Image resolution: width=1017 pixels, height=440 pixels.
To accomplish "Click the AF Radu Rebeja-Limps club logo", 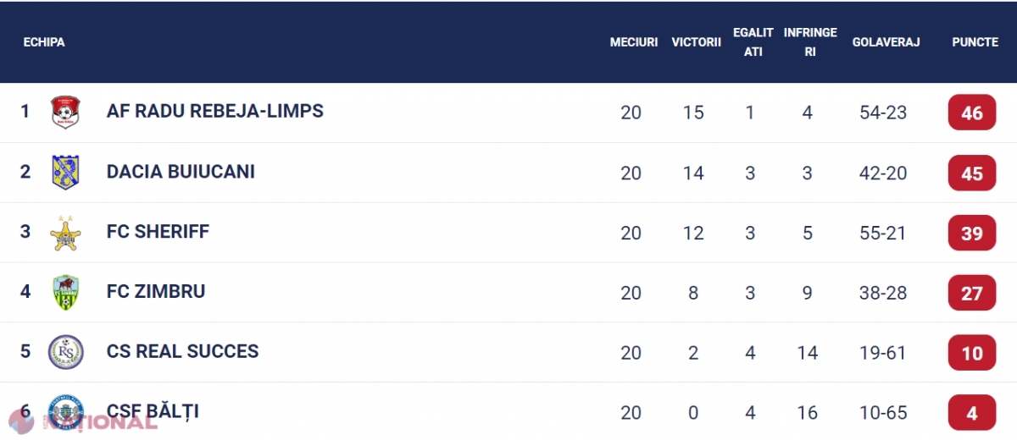I will point(65,112).
